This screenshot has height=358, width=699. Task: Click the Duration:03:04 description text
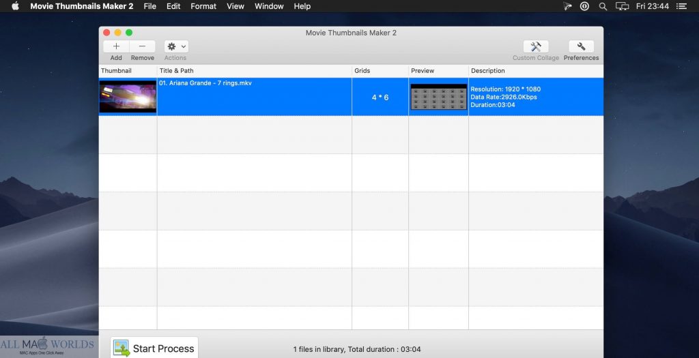[x=493, y=105]
